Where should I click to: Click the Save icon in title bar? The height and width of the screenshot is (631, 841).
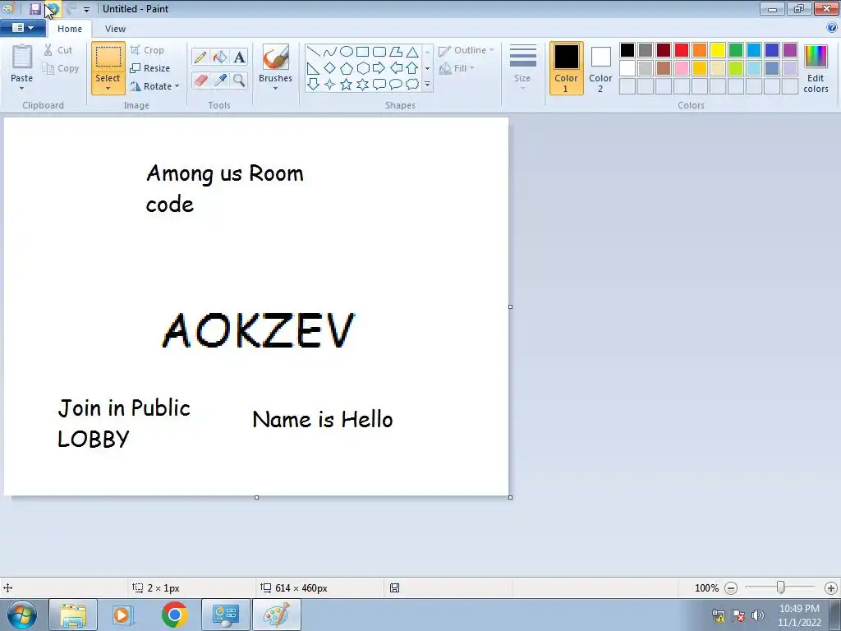click(x=35, y=8)
